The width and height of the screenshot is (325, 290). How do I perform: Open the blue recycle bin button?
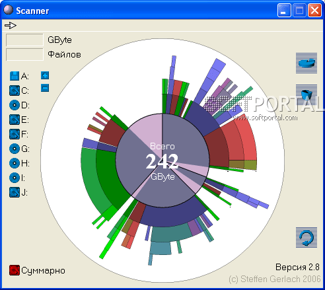[307, 94]
